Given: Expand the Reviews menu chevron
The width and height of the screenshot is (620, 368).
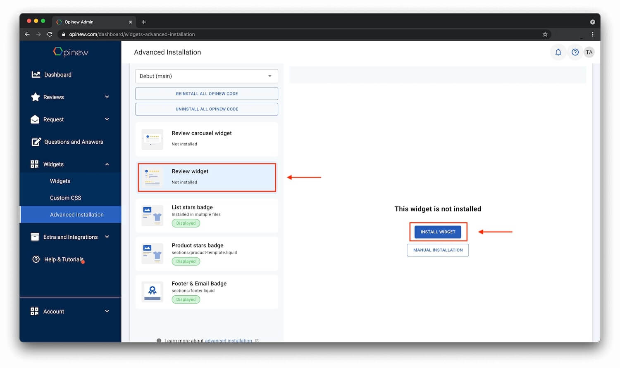Looking at the screenshot, I should pos(107,97).
